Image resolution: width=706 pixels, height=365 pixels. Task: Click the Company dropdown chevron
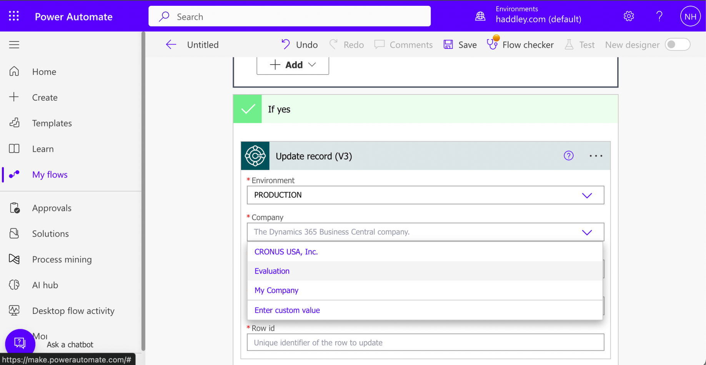587,232
